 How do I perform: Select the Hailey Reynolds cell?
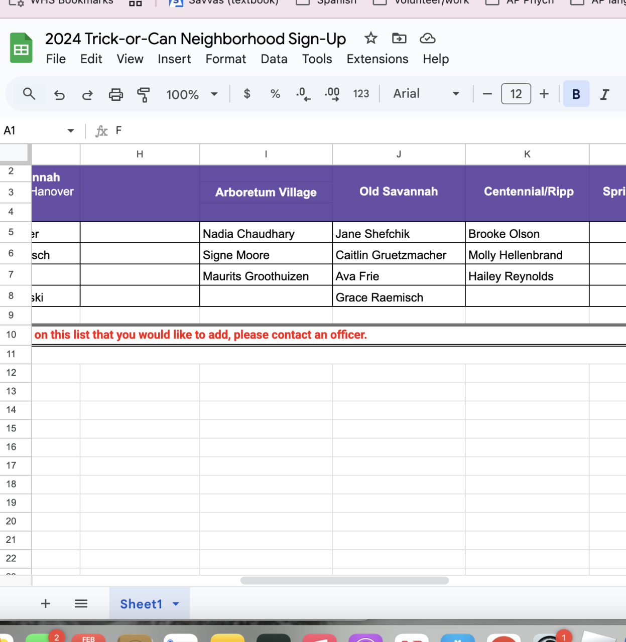(527, 276)
